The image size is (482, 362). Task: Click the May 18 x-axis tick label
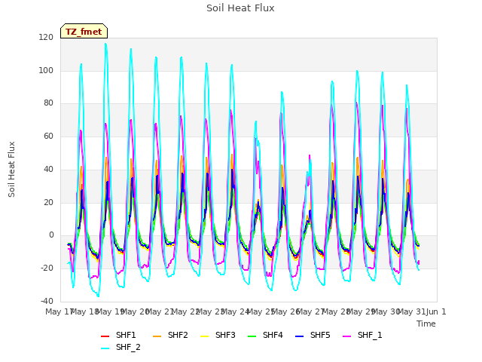[x=84, y=311]
